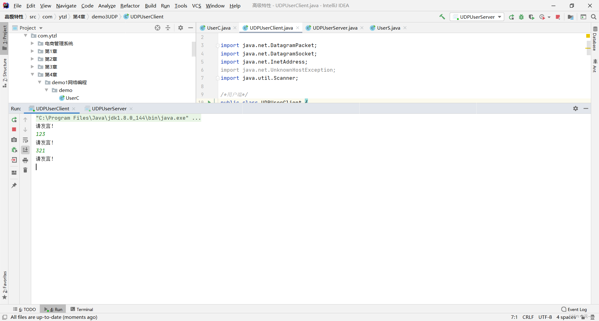Click the Exit icon in the Run sidebar
This screenshot has height=321, width=599.
coord(14,160)
